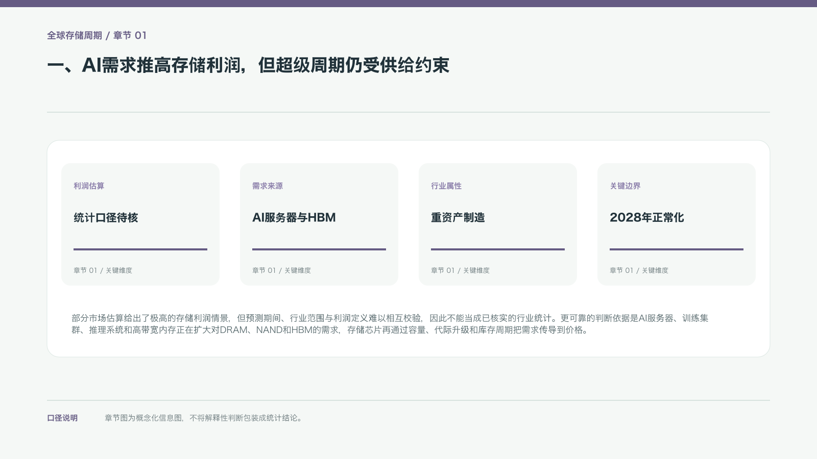
Task: Click the card label '利润估算'
Action: (89, 186)
